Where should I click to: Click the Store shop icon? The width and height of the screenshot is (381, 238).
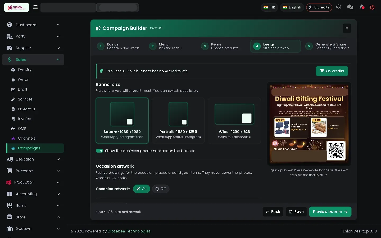[10, 217]
